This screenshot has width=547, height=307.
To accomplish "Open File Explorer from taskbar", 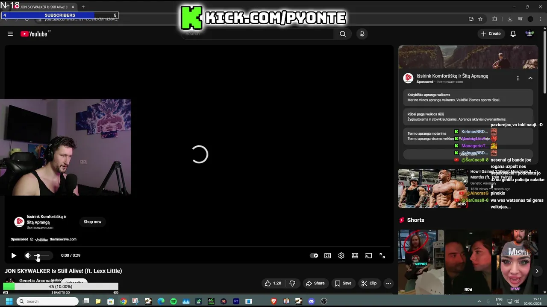I will [98, 301].
